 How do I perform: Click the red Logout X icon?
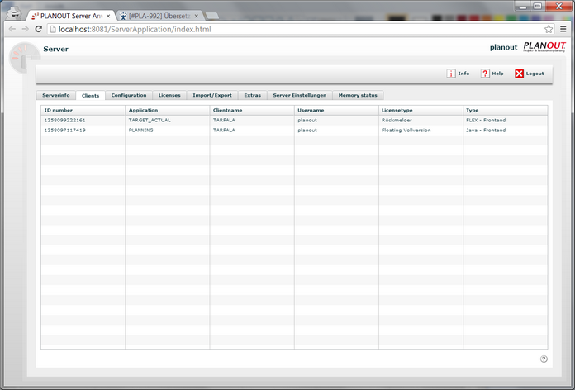point(520,74)
